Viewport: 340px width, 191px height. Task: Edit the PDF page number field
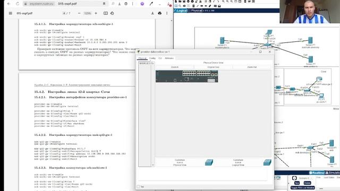coord(64,13)
